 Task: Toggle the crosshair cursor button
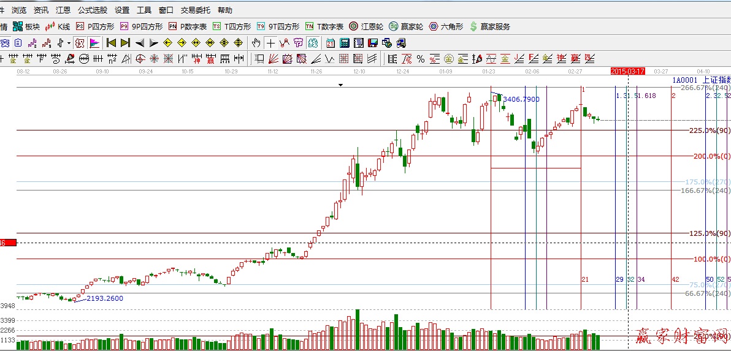tap(270, 43)
